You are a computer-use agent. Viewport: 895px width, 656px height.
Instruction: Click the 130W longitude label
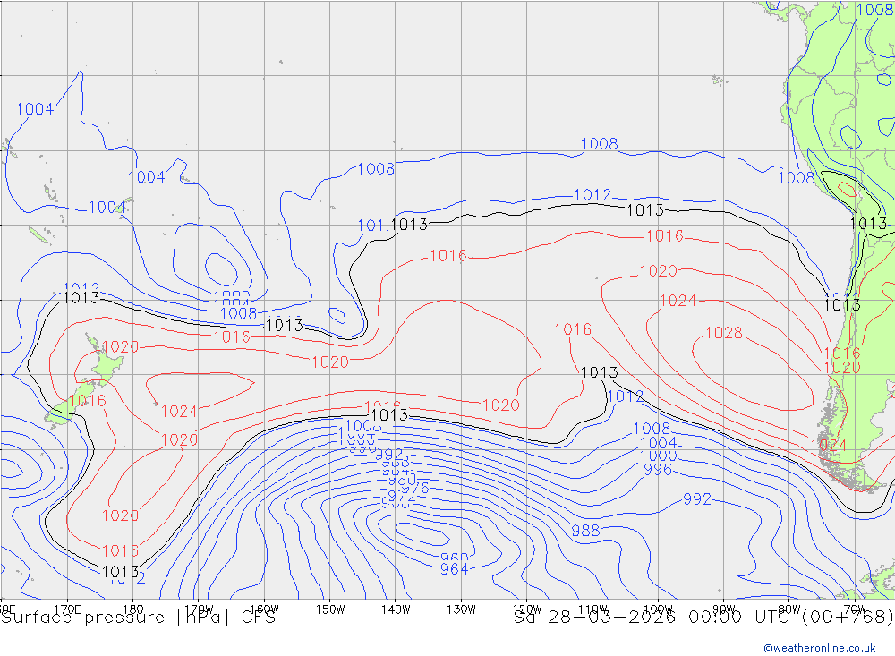tap(461, 609)
